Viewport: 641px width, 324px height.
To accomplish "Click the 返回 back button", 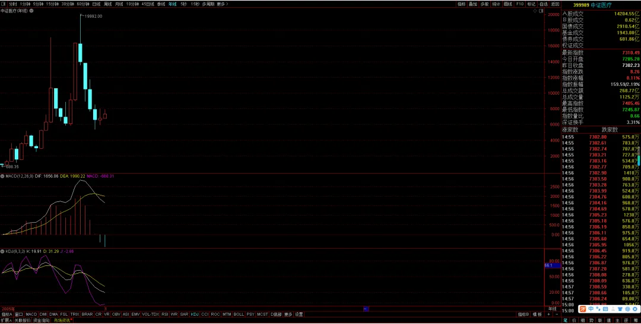I will [555, 4].
